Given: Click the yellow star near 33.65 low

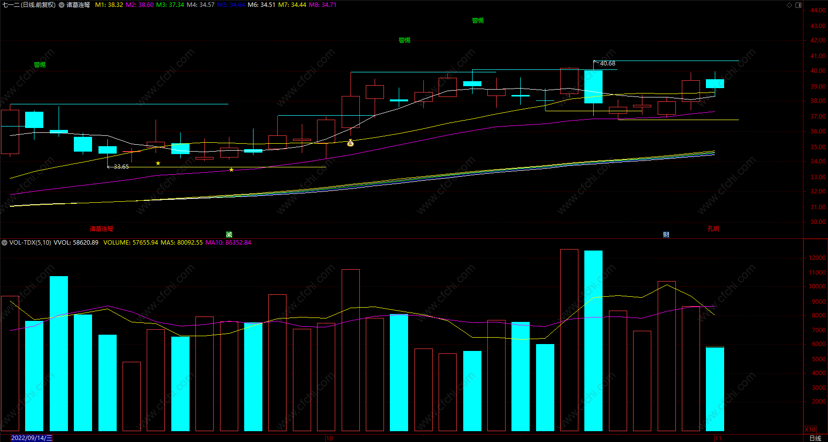Looking at the screenshot, I should pos(158,163).
